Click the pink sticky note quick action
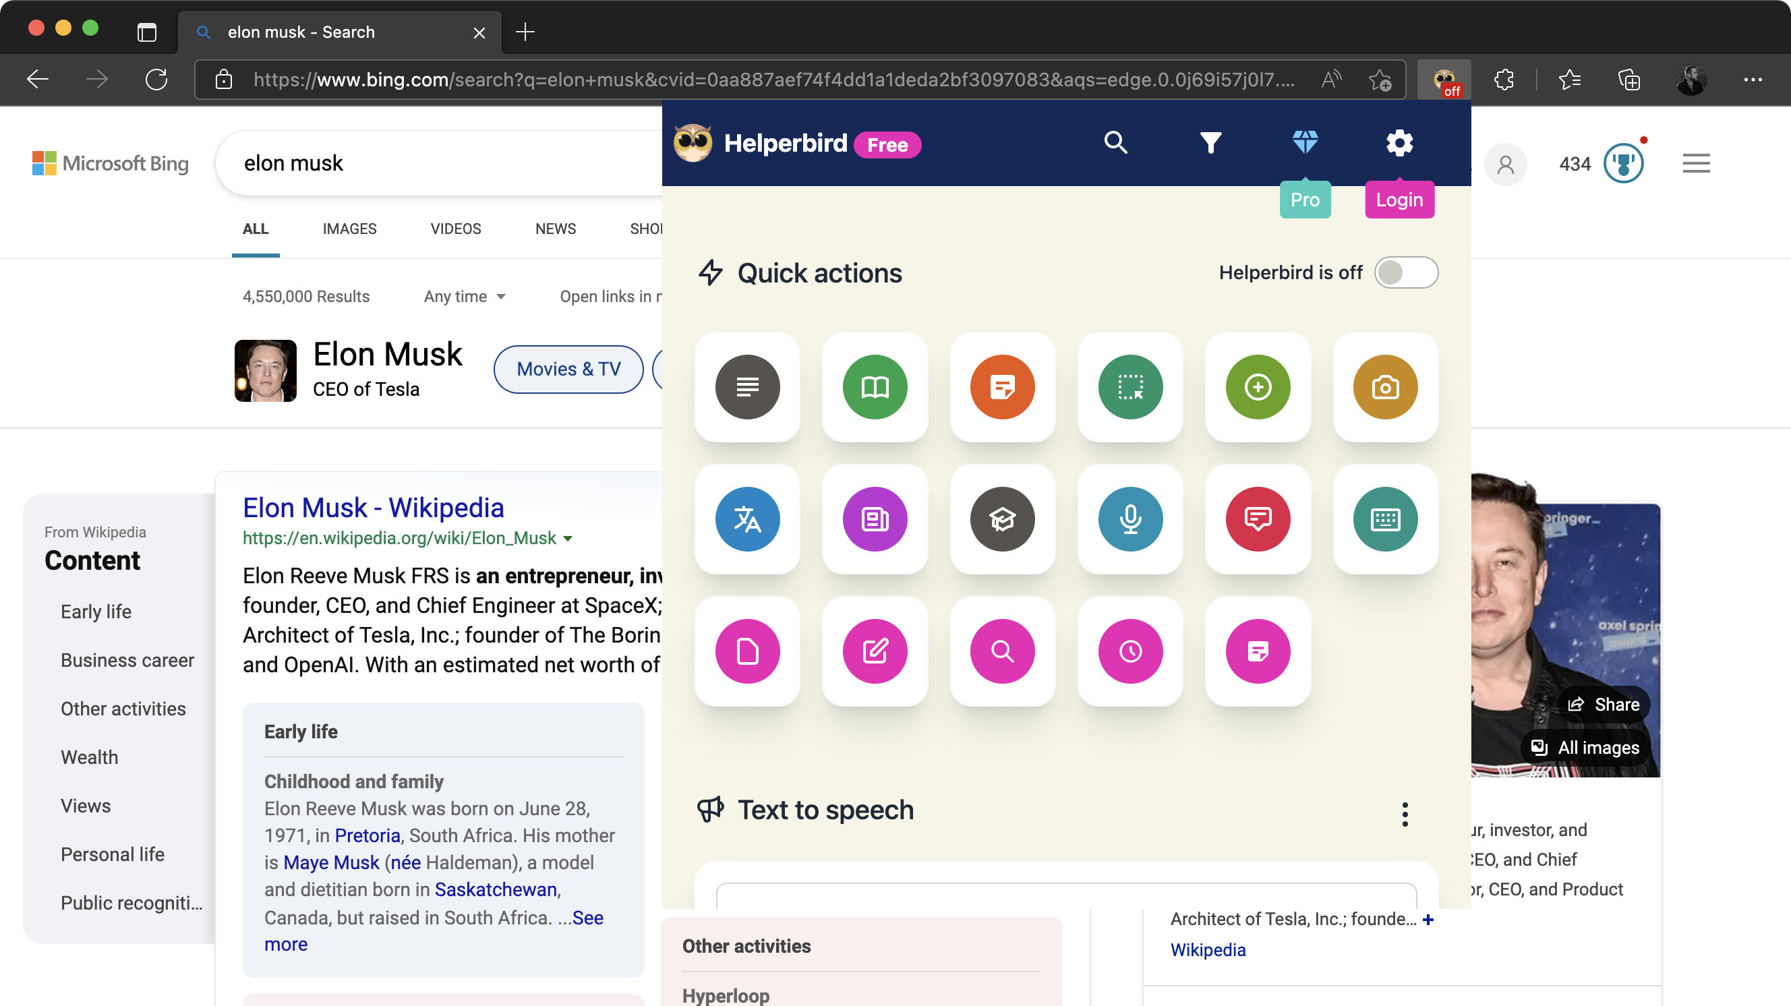Viewport: 1791px width, 1006px height. click(1258, 651)
